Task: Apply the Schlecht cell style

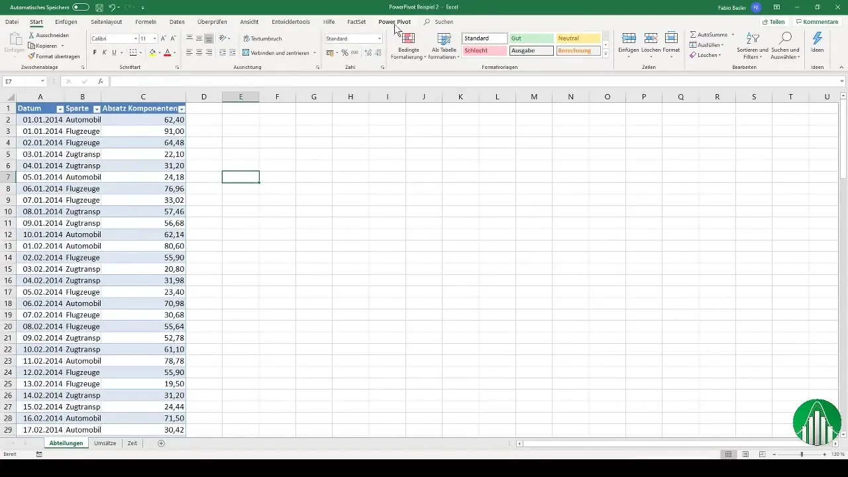Action: point(485,50)
